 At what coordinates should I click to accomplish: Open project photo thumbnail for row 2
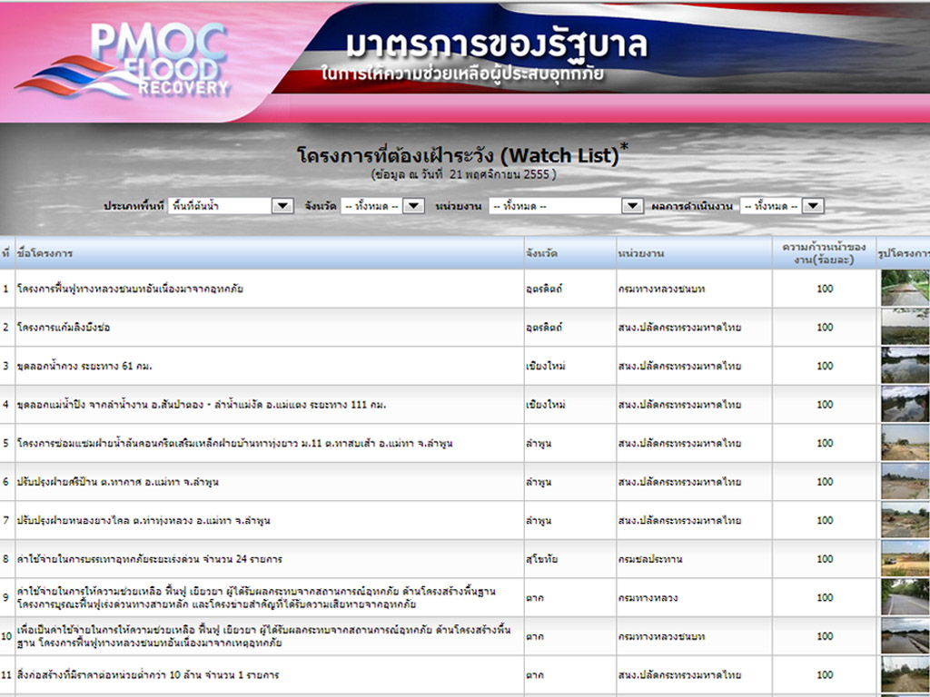click(905, 327)
